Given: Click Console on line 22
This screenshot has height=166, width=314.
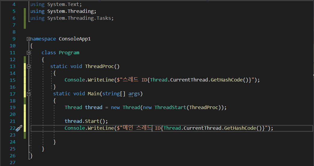Looking at the screenshot, I should coord(75,128).
